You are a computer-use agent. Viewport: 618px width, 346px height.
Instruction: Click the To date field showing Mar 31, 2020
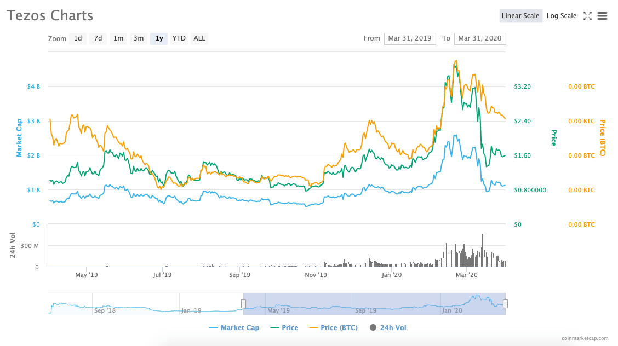[480, 38]
